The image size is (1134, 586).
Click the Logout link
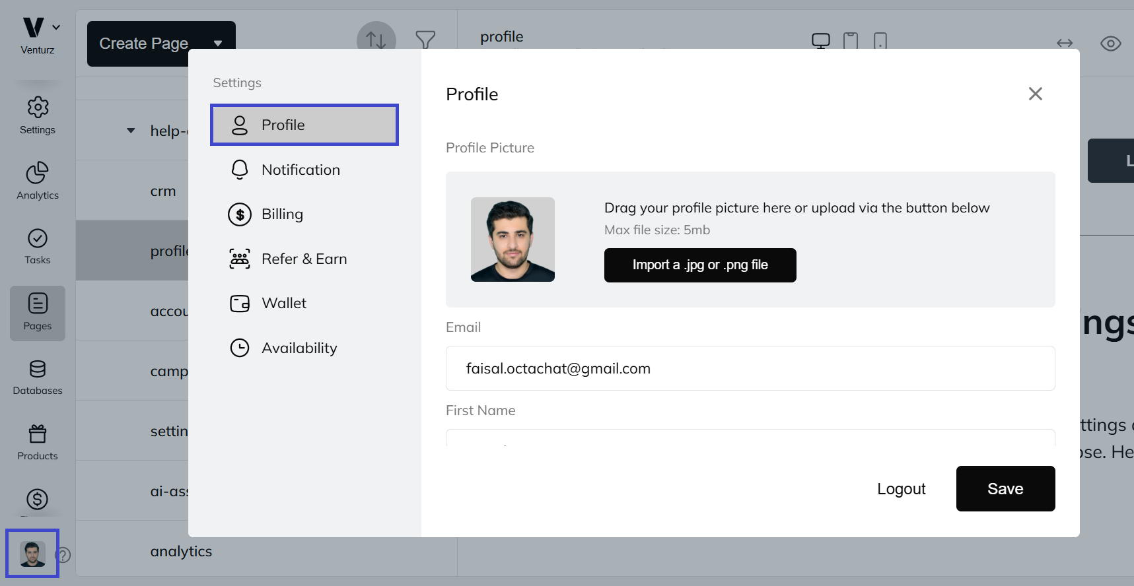[901, 489]
